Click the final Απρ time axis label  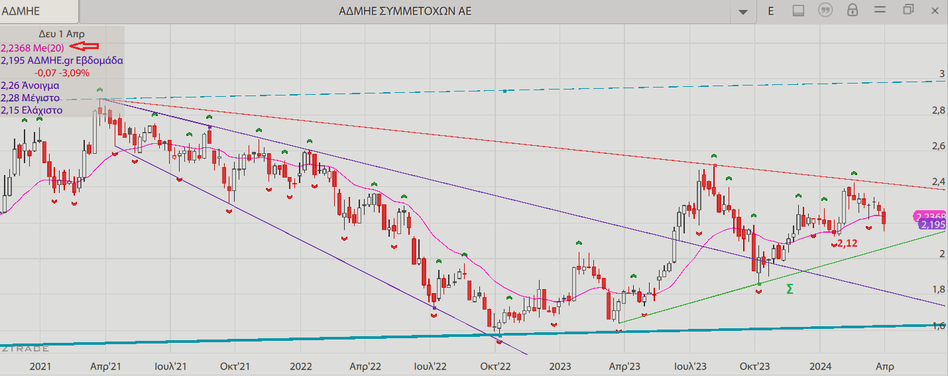click(x=884, y=365)
